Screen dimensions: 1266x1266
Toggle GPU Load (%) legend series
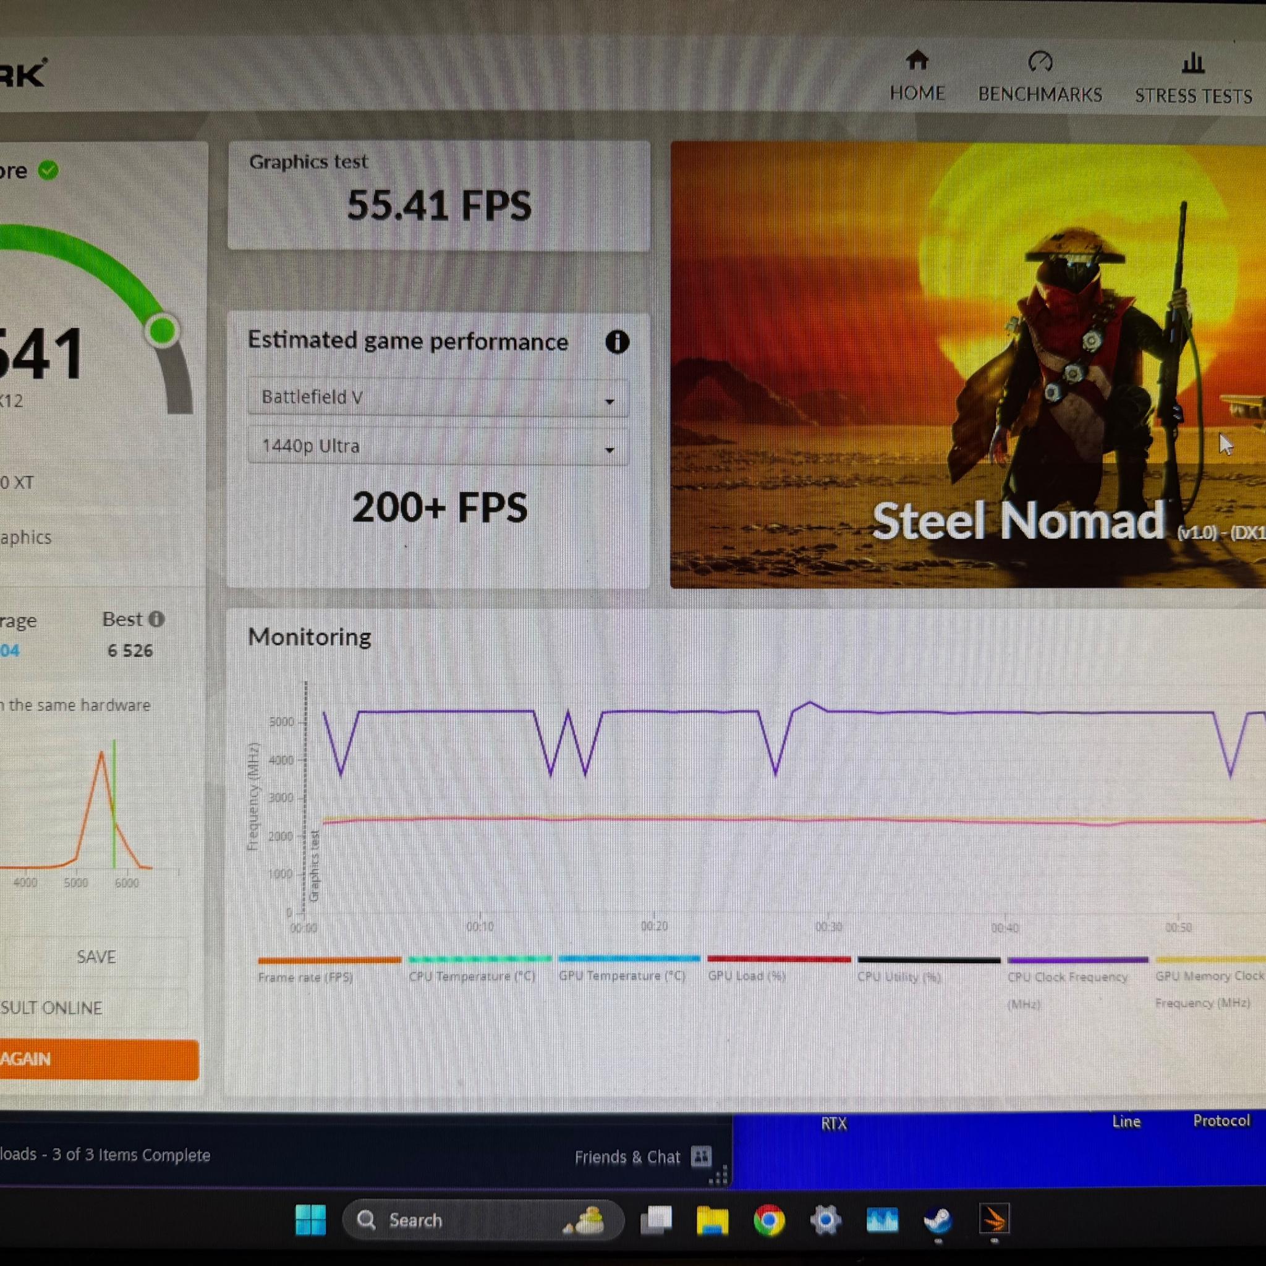pos(778,969)
